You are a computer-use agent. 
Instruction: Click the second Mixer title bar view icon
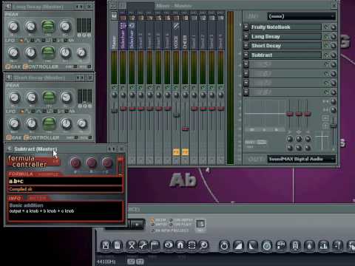click(x=123, y=6)
